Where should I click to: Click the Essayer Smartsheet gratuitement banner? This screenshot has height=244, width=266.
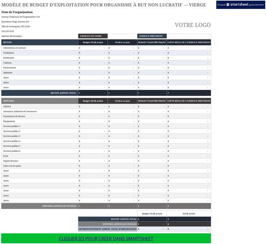pos(241,5)
